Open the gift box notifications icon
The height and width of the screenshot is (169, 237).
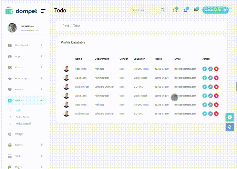pos(175,10)
